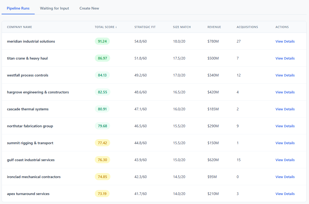View Details for titan crane & heavy haul
309x204 pixels.
point(285,58)
